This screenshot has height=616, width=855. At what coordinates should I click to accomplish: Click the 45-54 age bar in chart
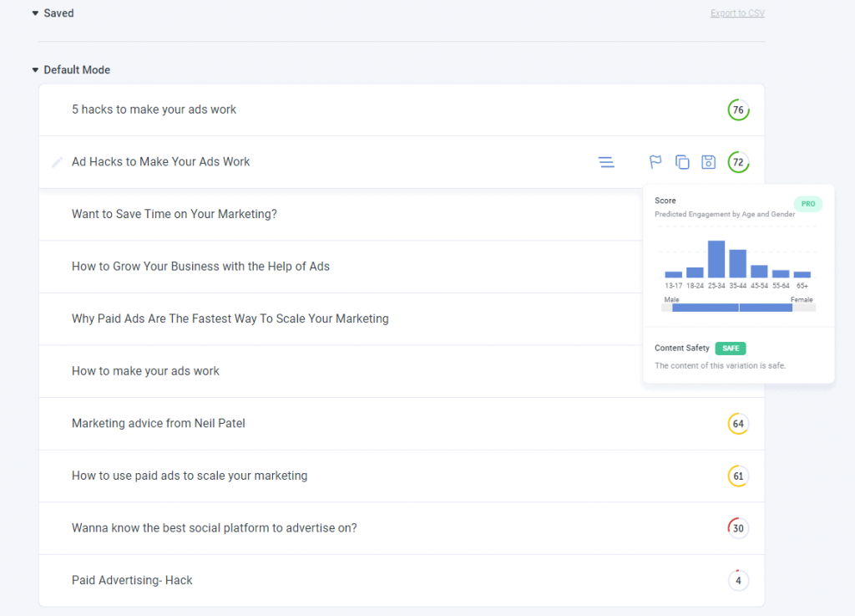(x=759, y=271)
